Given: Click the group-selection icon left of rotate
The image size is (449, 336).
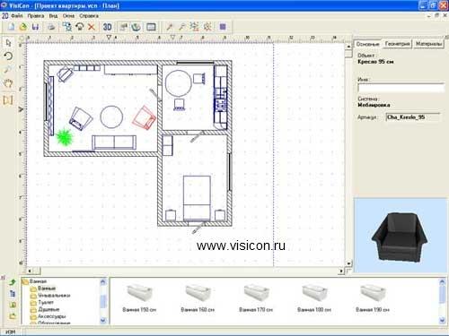Looking at the screenshot, I should coord(67,27).
